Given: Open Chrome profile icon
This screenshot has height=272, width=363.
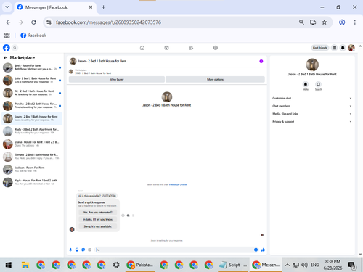Looking at the screenshot, I should [x=342, y=22].
